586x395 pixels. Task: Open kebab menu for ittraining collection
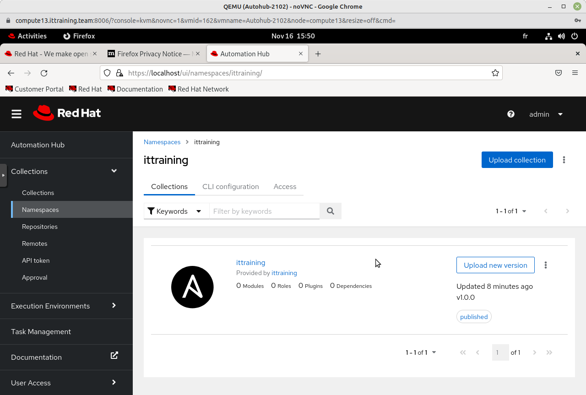[546, 265]
